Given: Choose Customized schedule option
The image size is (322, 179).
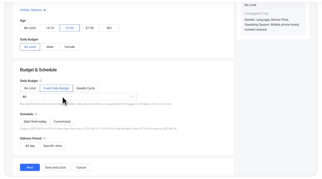Looking at the screenshot, I should 62,122.
